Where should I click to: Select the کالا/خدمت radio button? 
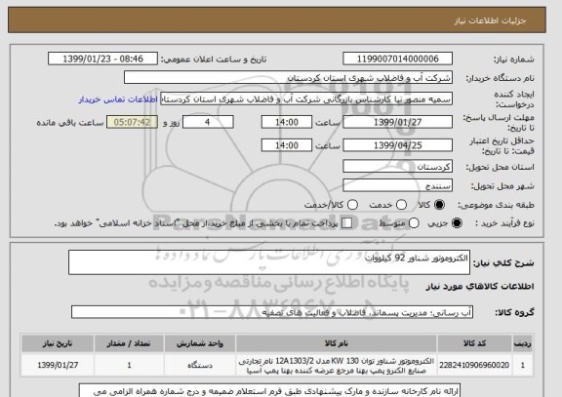point(352,205)
